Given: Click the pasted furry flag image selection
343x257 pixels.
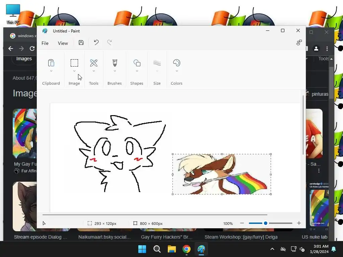Looking at the screenshot, I should 222,174.
